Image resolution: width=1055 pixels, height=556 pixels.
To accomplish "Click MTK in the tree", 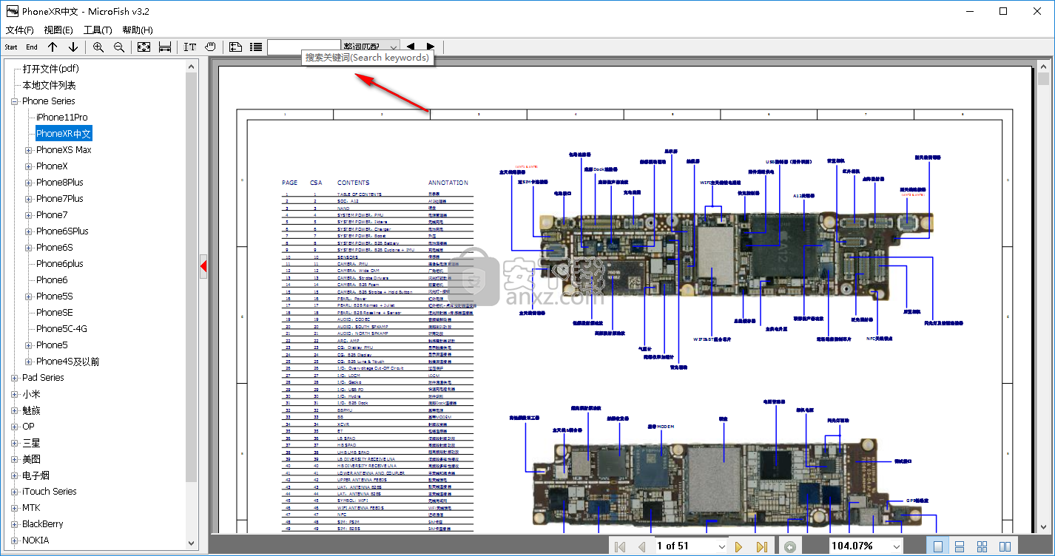I will [31, 508].
